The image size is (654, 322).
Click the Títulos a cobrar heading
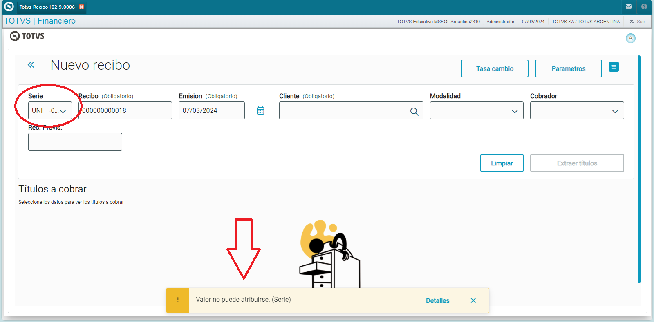point(52,189)
